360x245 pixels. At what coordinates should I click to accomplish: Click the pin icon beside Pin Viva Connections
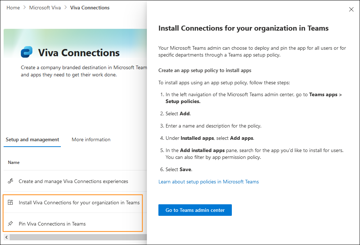pos(10,224)
